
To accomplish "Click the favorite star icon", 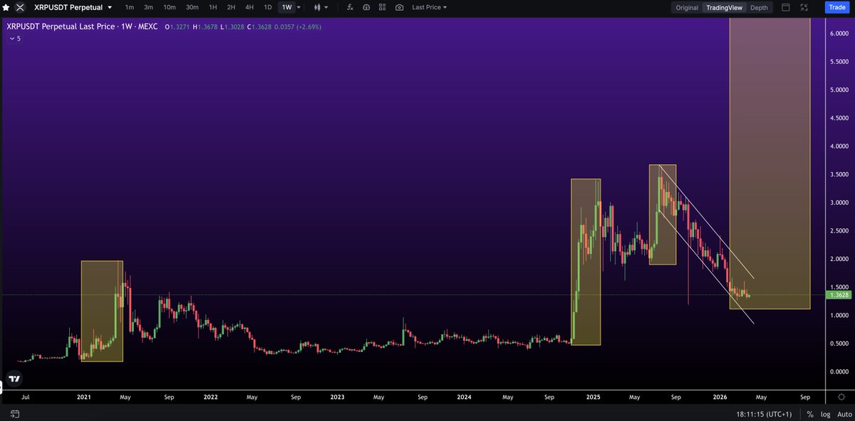I will pos(6,7).
